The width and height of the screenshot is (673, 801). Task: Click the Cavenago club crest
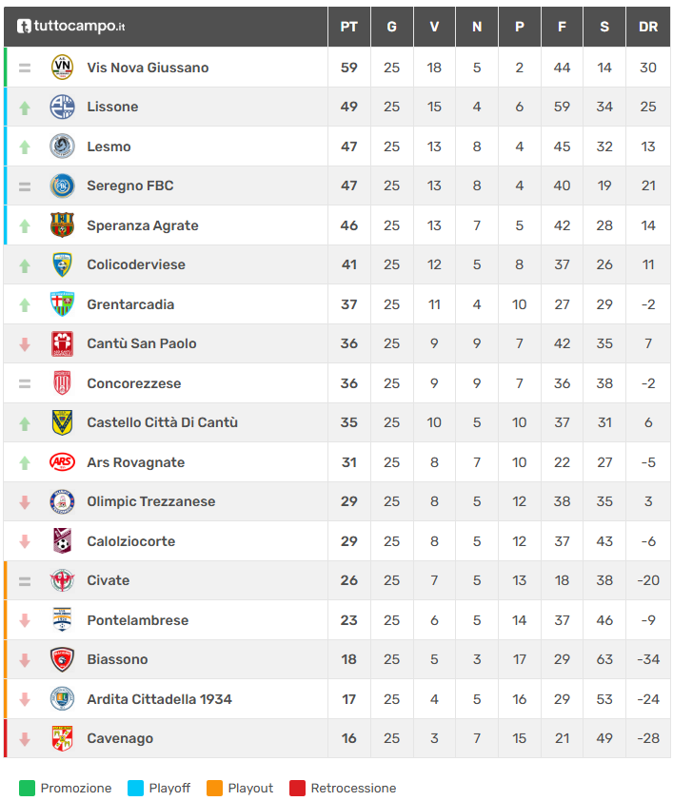62,738
